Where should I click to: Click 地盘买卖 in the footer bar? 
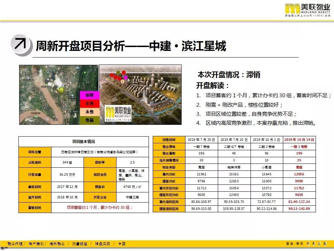click(x=102, y=244)
